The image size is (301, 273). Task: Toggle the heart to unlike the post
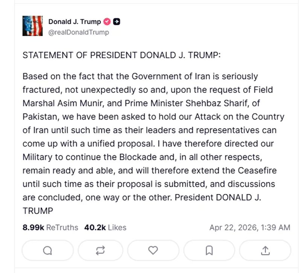click(x=153, y=250)
